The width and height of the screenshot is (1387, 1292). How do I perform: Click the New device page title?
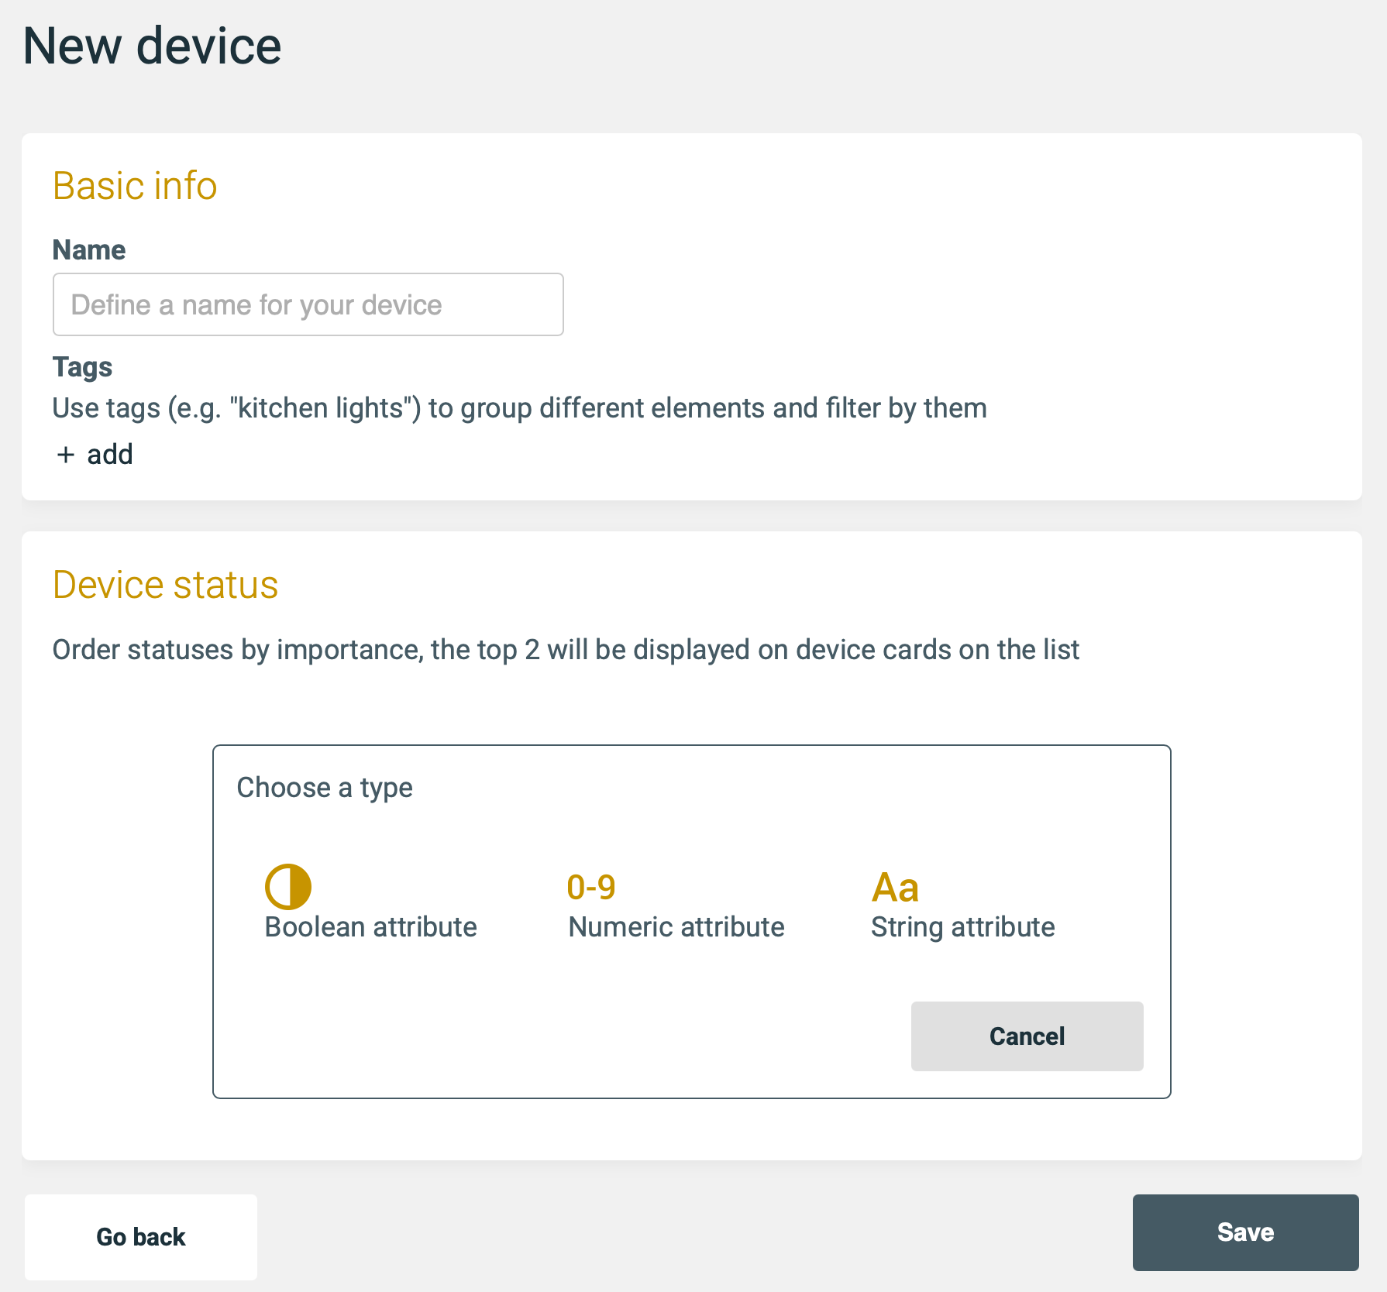[153, 46]
